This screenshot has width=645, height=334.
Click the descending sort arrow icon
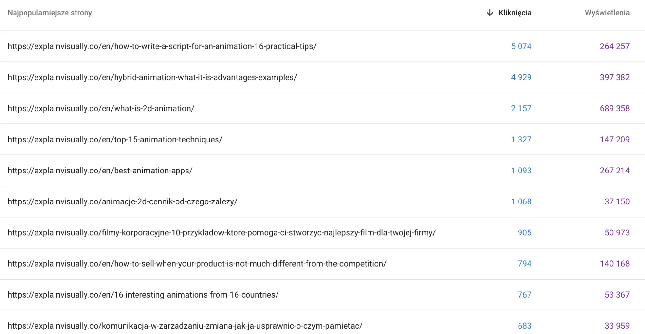[489, 13]
